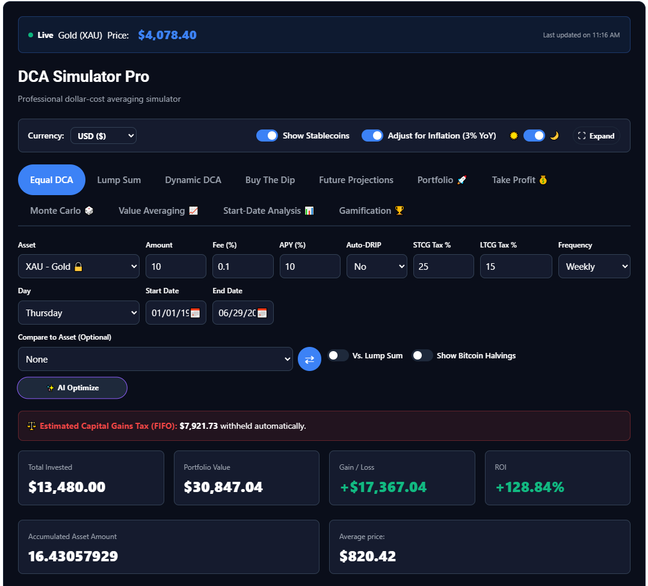This screenshot has height=586, width=648.
Task: Open the Start-Date Analysis tab
Action: tap(268, 211)
